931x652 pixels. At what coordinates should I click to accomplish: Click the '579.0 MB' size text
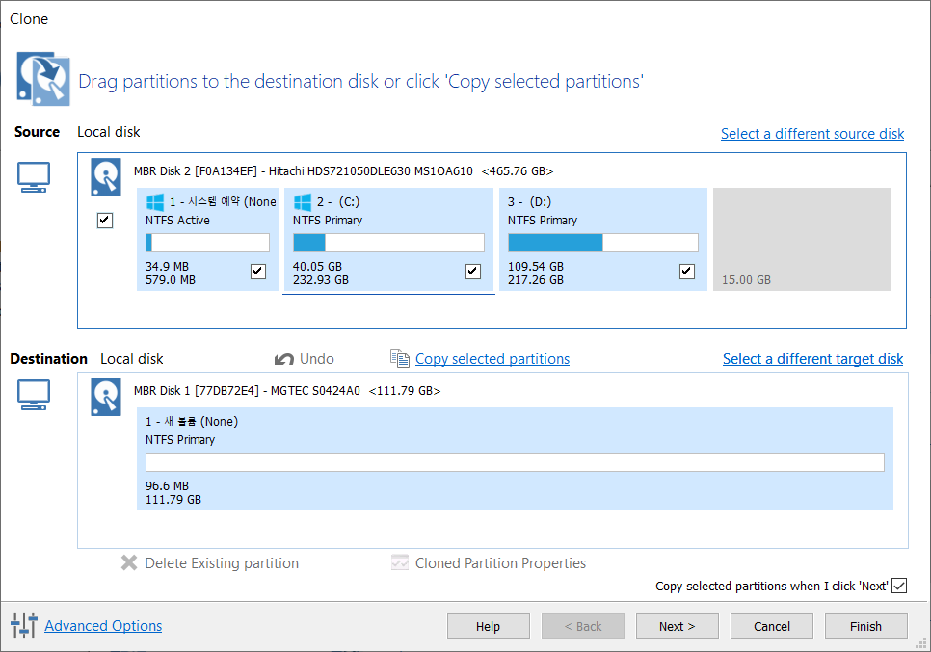point(170,280)
